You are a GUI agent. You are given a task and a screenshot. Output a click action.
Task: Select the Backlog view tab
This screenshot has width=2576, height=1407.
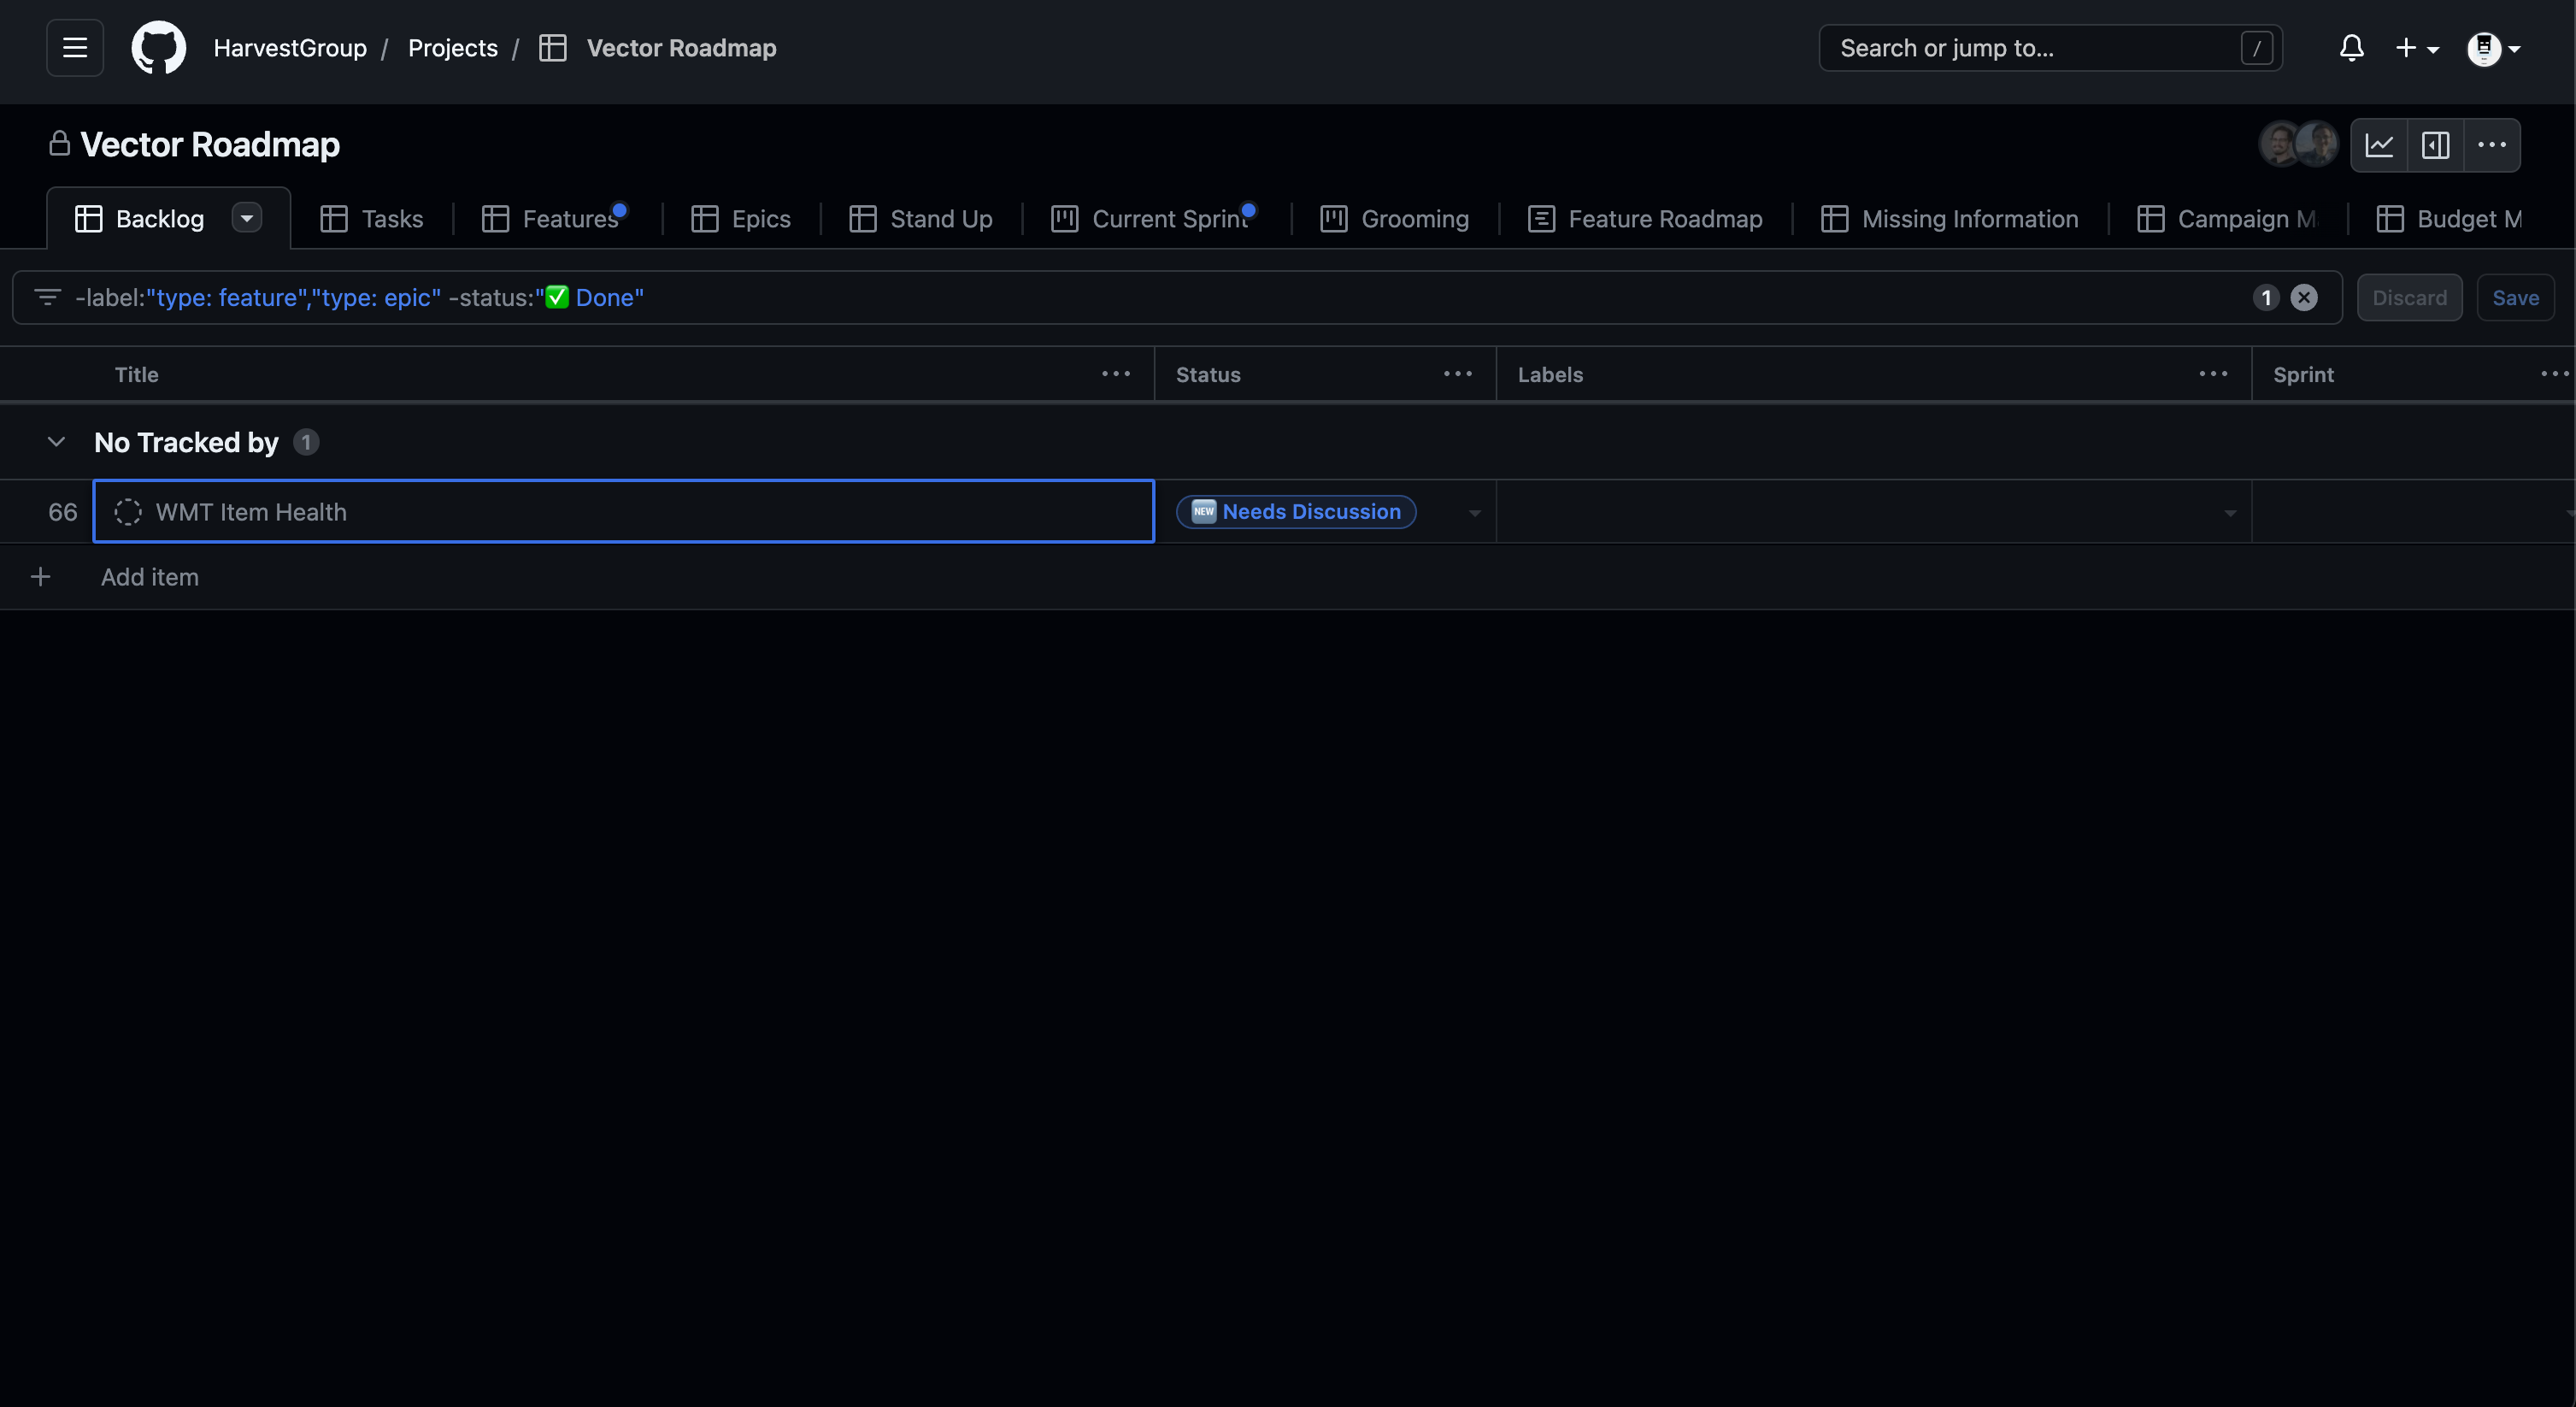(x=159, y=219)
